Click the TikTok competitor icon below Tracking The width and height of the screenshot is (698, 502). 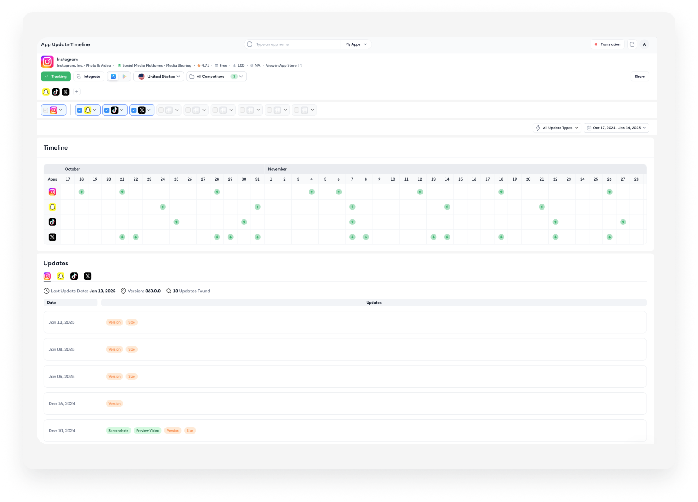click(56, 92)
